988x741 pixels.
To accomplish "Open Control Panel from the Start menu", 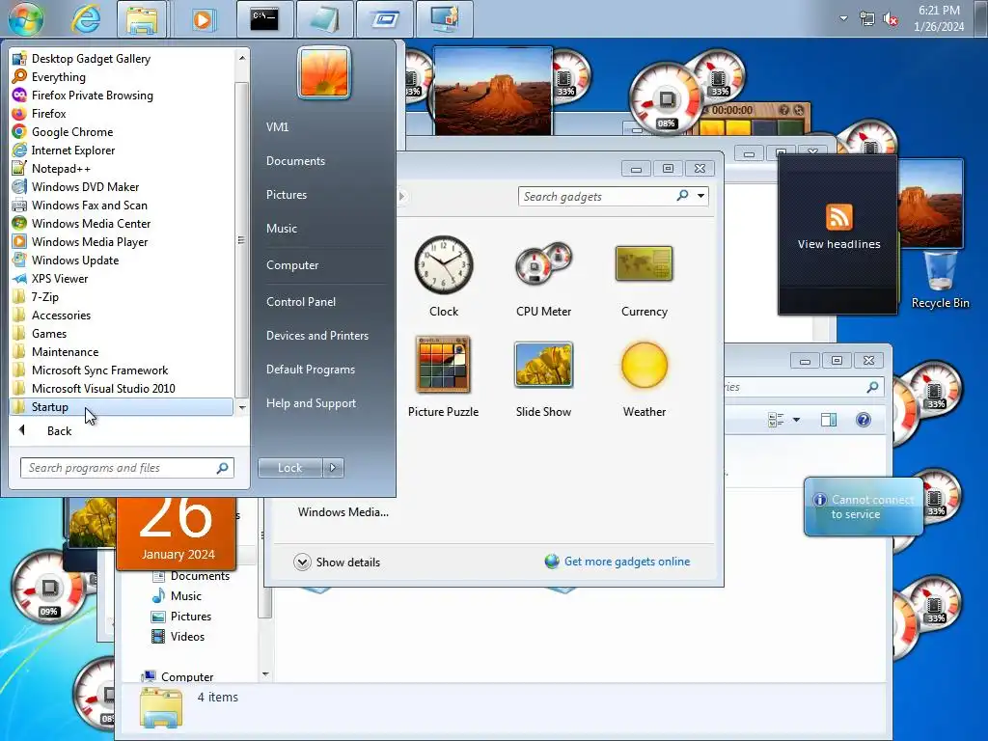I will pos(301,302).
